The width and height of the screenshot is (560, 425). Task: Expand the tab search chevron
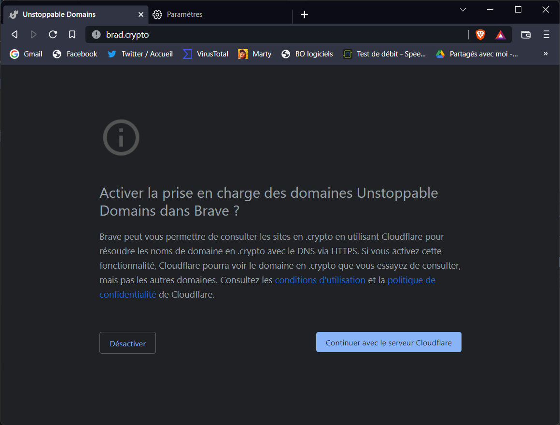tap(463, 10)
